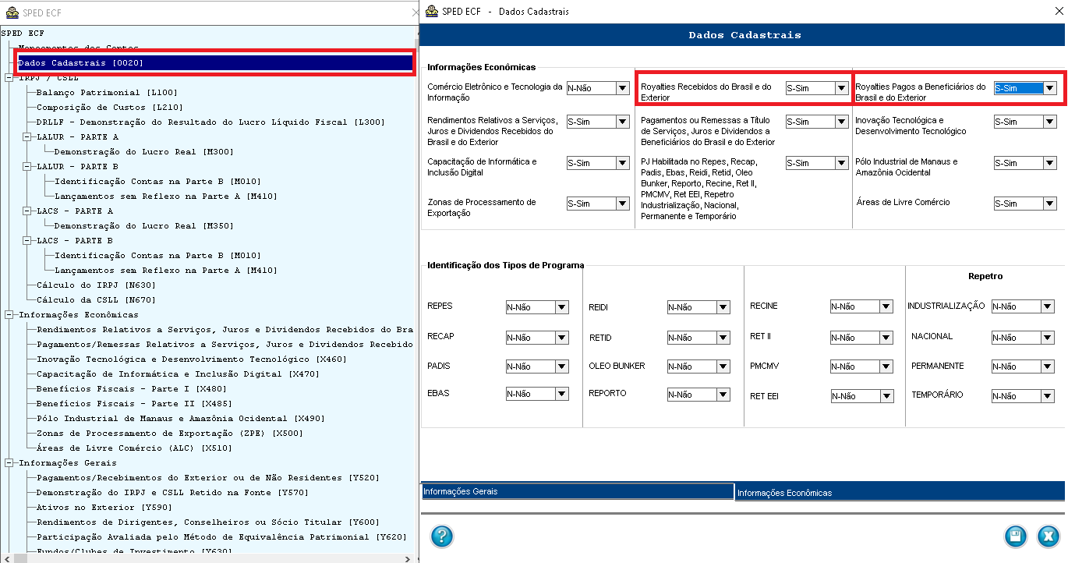Select Benefícios Fiscais - Parte II [X485]
The width and height of the screenshot is (1068, 563).
click(133, 403)
